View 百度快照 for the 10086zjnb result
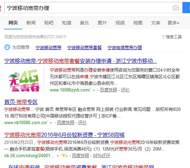The width and height of the screenshot is (190, 168). coord(109,90)
